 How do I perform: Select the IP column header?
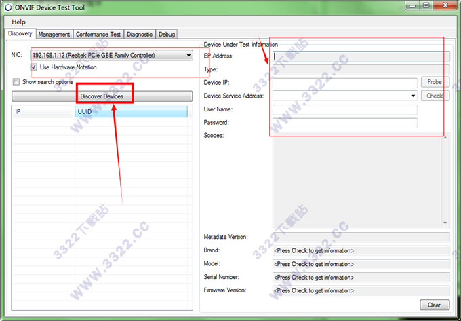[43, 112]
